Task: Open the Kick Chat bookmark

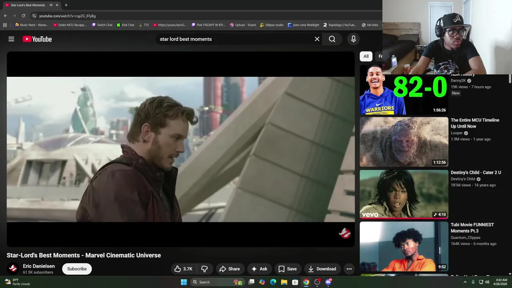Action: [126, 25]
